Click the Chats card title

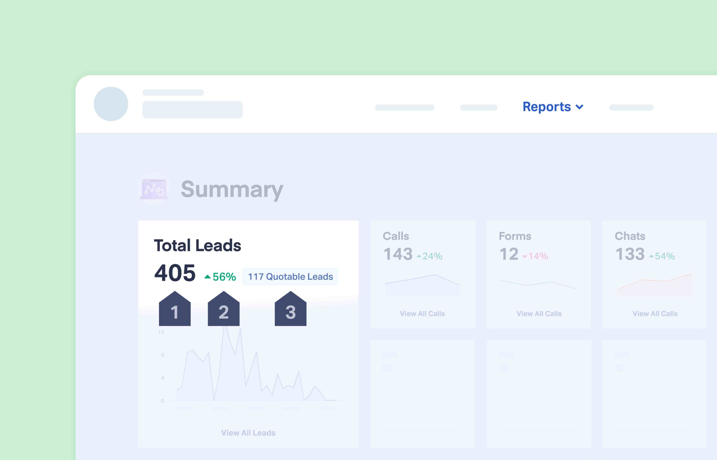pos(630,236)
